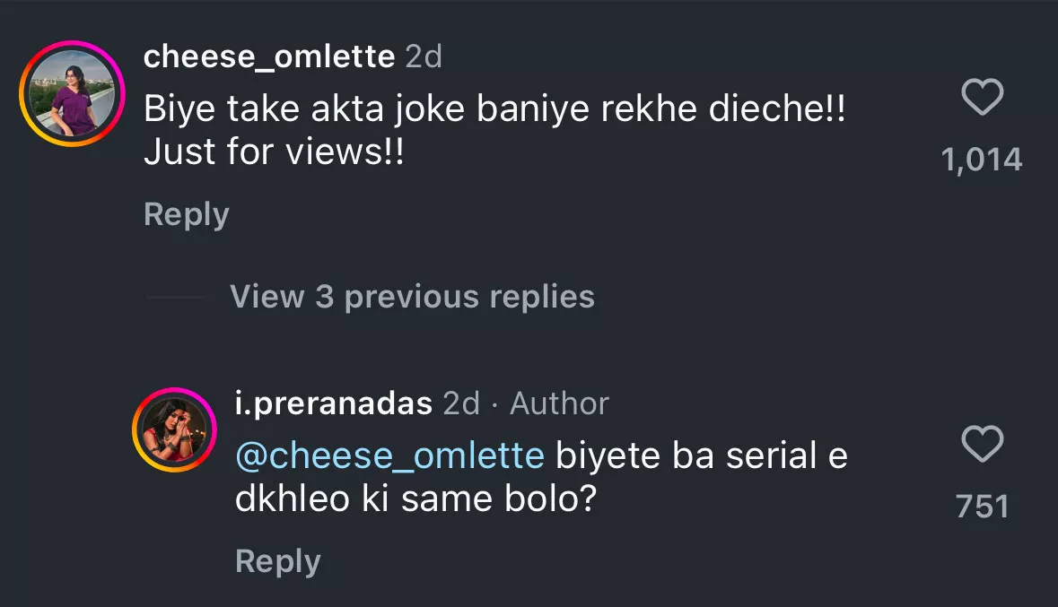Image resolution: width=1058 pixels, height=607 pixels.
Task: Click the Author label next to i.preranadas
Action: [x=559, y=403]
